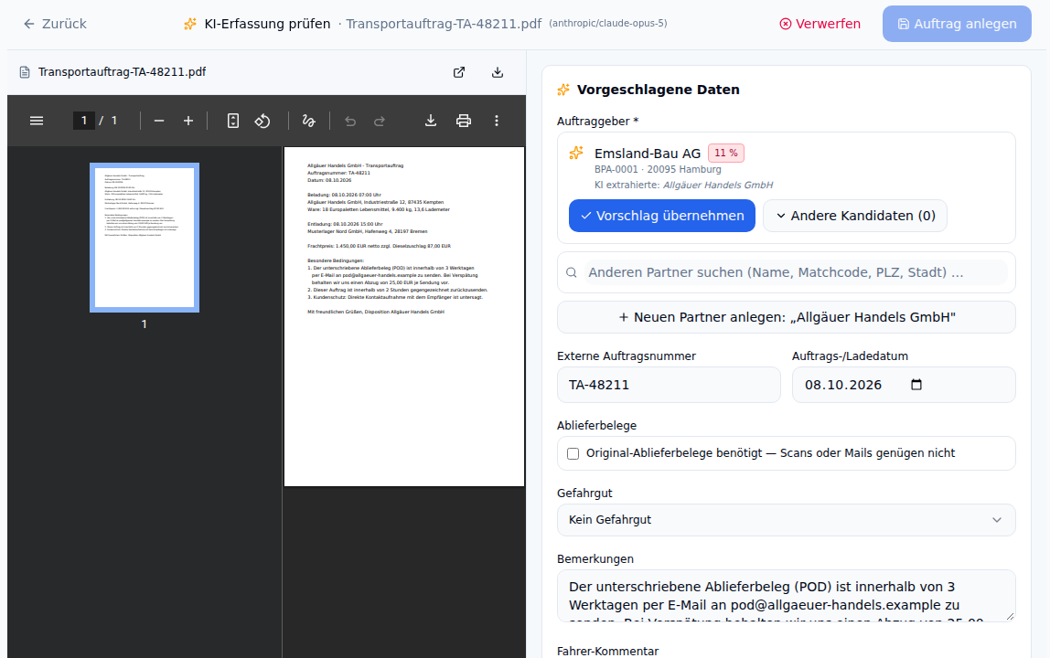The image size is (1050, 658).
Task: Zoom in the PDF with the plus icon
Action: (x=188, y=121)
